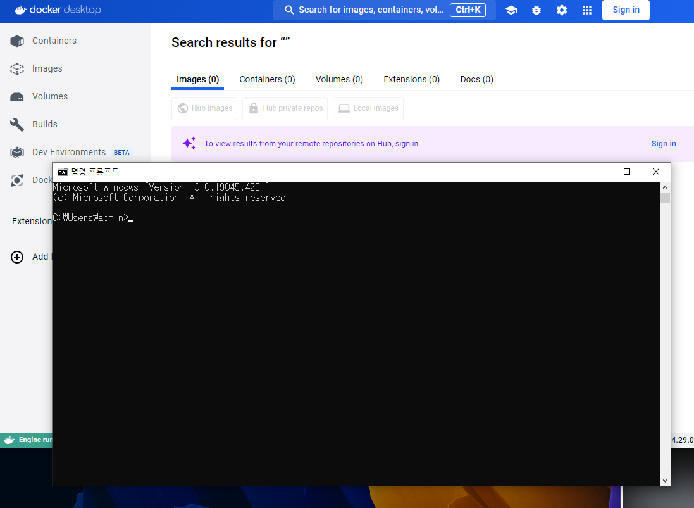The image size is (694, 508).
Task: Click the Builds wrench icon
Action: (x=17, y=125)
